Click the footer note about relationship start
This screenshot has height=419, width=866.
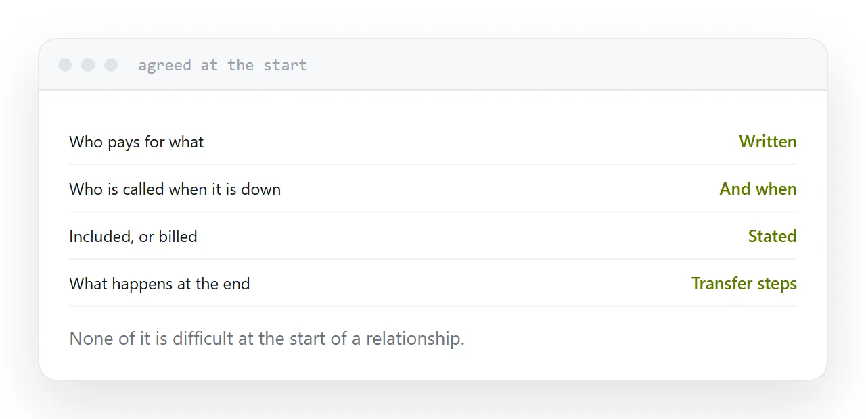click(x=267, y=338)
